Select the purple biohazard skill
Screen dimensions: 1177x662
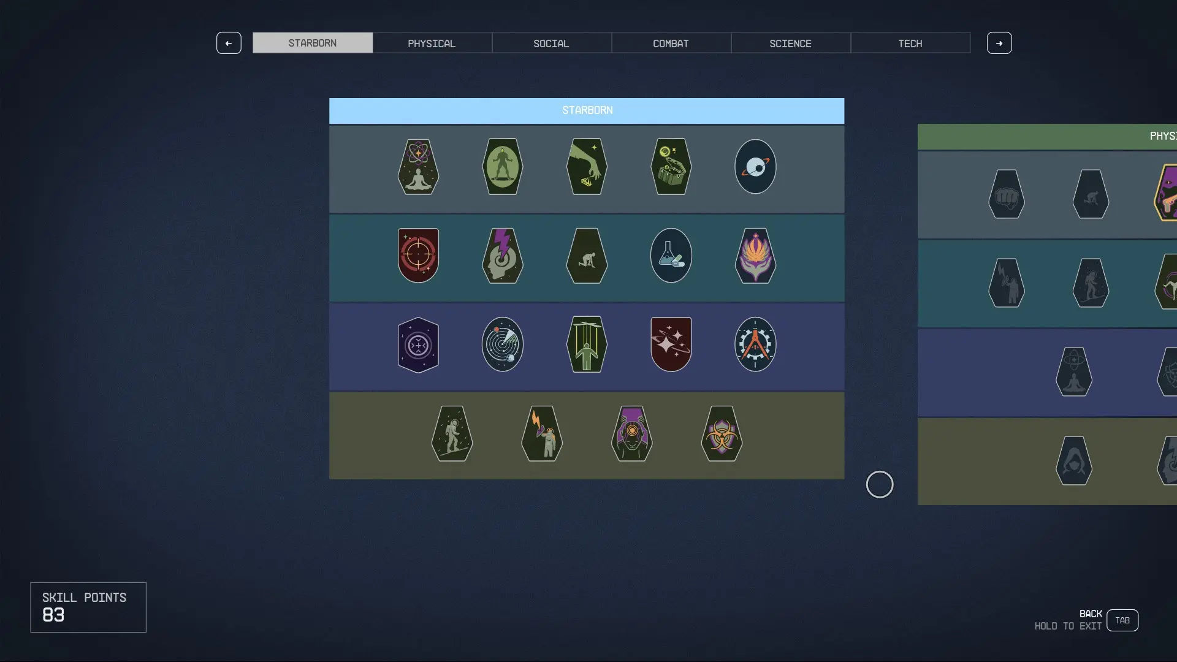pos(722,434)
